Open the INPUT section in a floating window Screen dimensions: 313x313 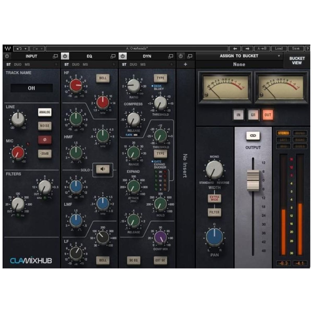click(x=56, y=56)
